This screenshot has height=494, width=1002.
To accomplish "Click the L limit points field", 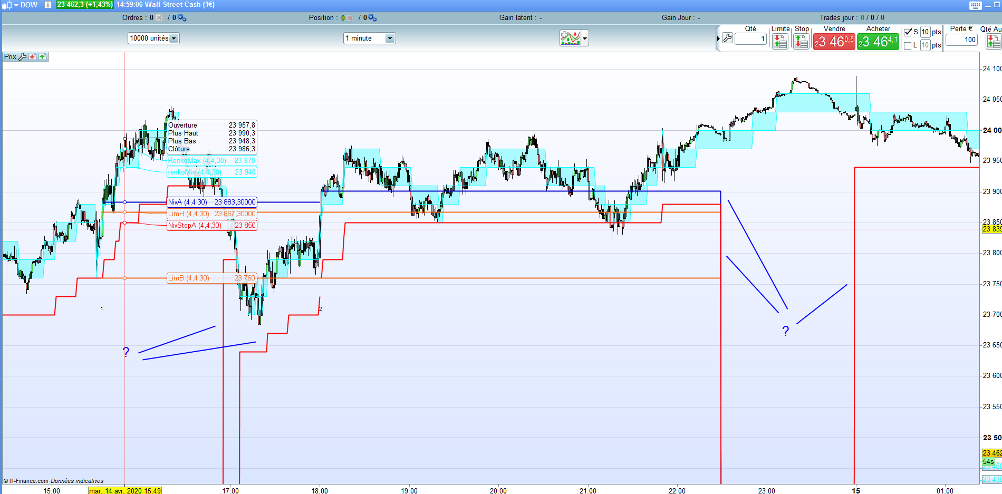I will 925,45.
